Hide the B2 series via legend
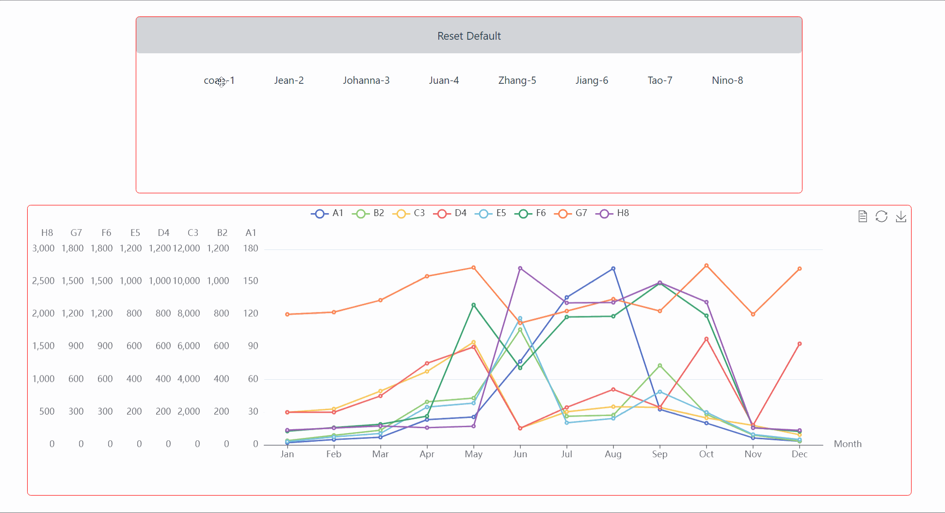Image resolution: width=945 pixels, height=513 pixels. pyautogui.click(x=368, y=213)
